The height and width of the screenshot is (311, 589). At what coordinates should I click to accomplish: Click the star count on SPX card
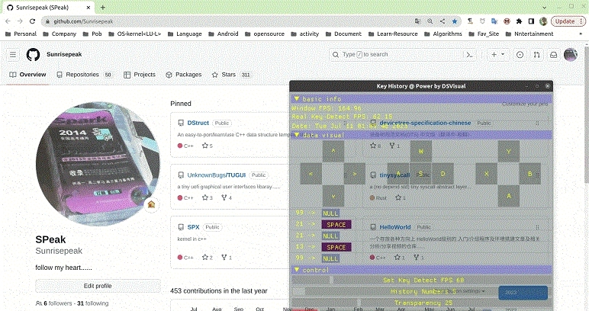[x=208, y=258]
